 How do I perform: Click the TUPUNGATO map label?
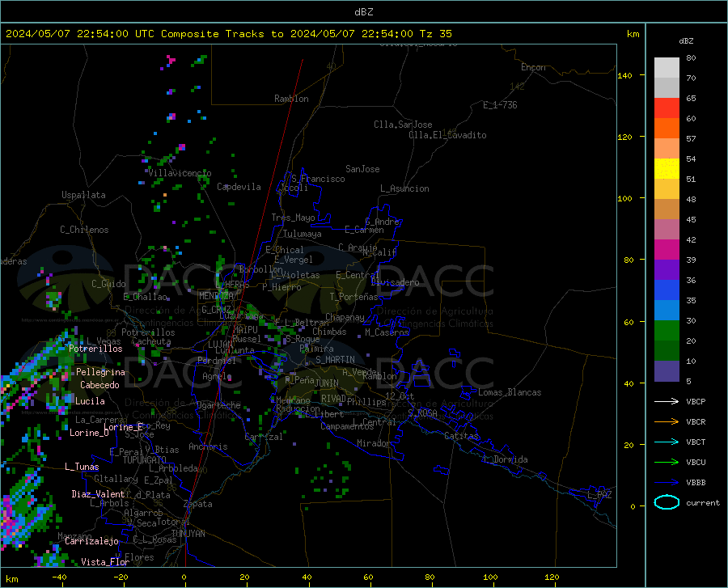coord(145,460)
